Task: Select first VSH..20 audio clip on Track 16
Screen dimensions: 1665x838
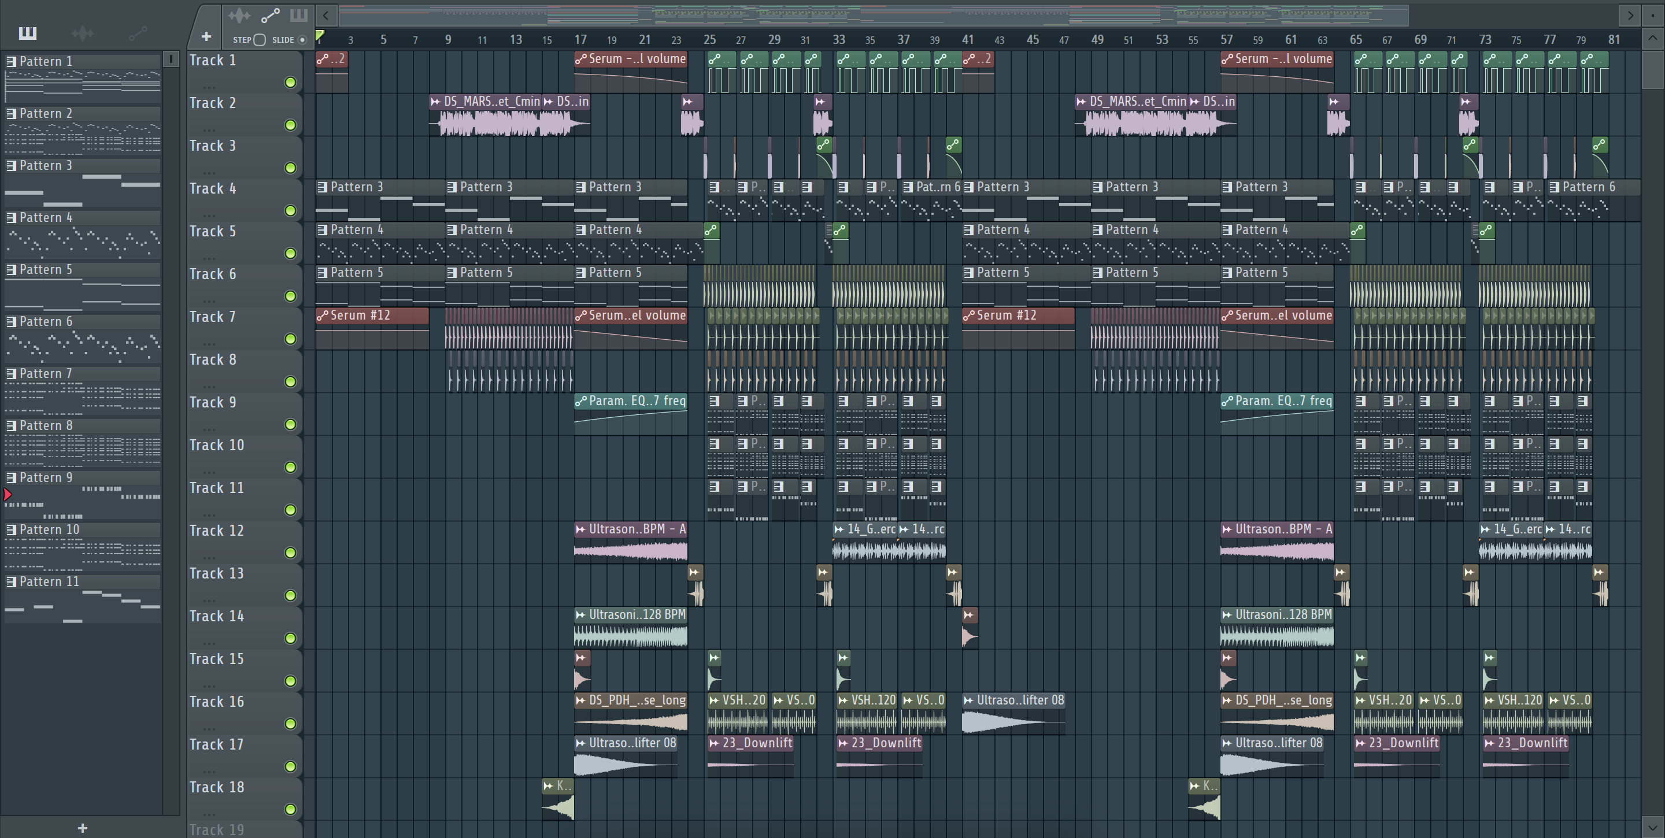Action: [x=738, y=713]
